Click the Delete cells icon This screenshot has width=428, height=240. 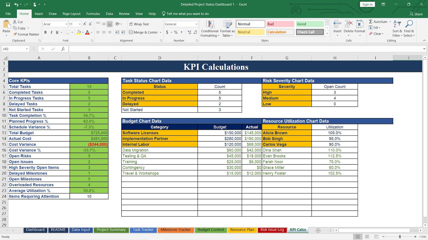(x=348, y=24)
